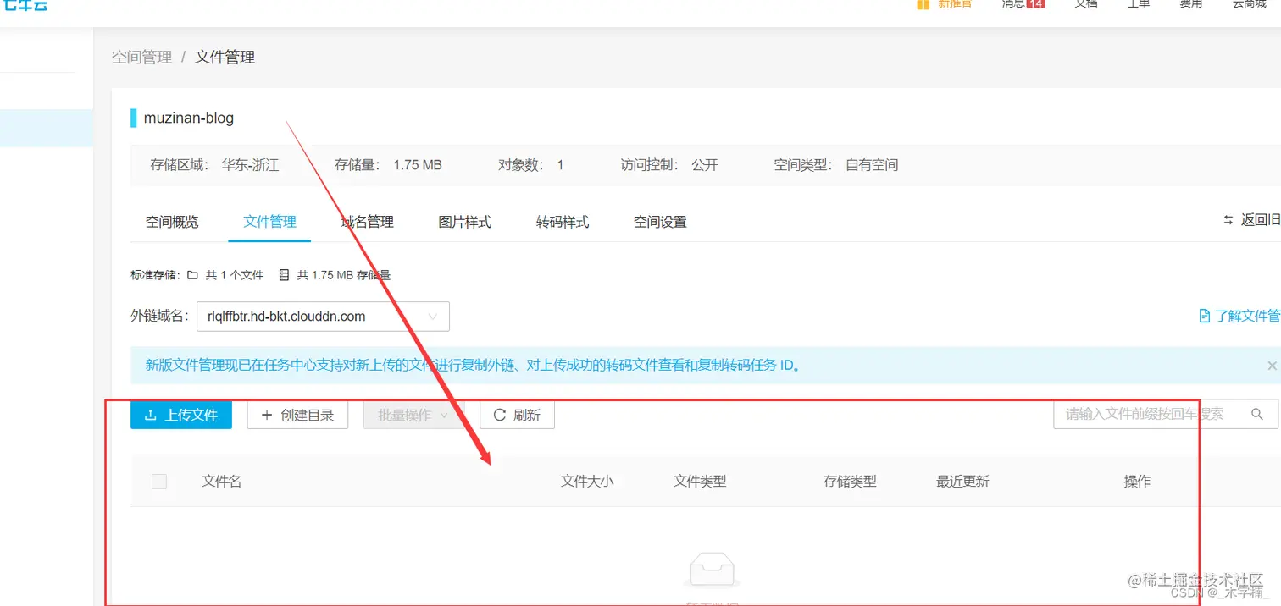Close the blue notice banner
The width and height of the screenshot is (1281, 606).
pos(1272,366)
